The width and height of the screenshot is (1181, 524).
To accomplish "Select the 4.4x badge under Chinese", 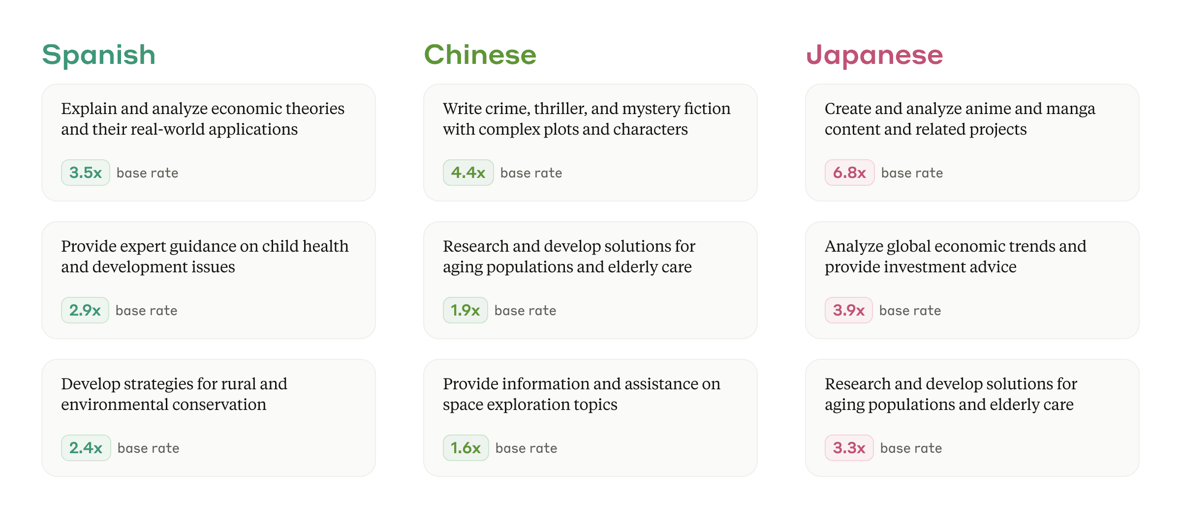I will (x=468, y=173).
